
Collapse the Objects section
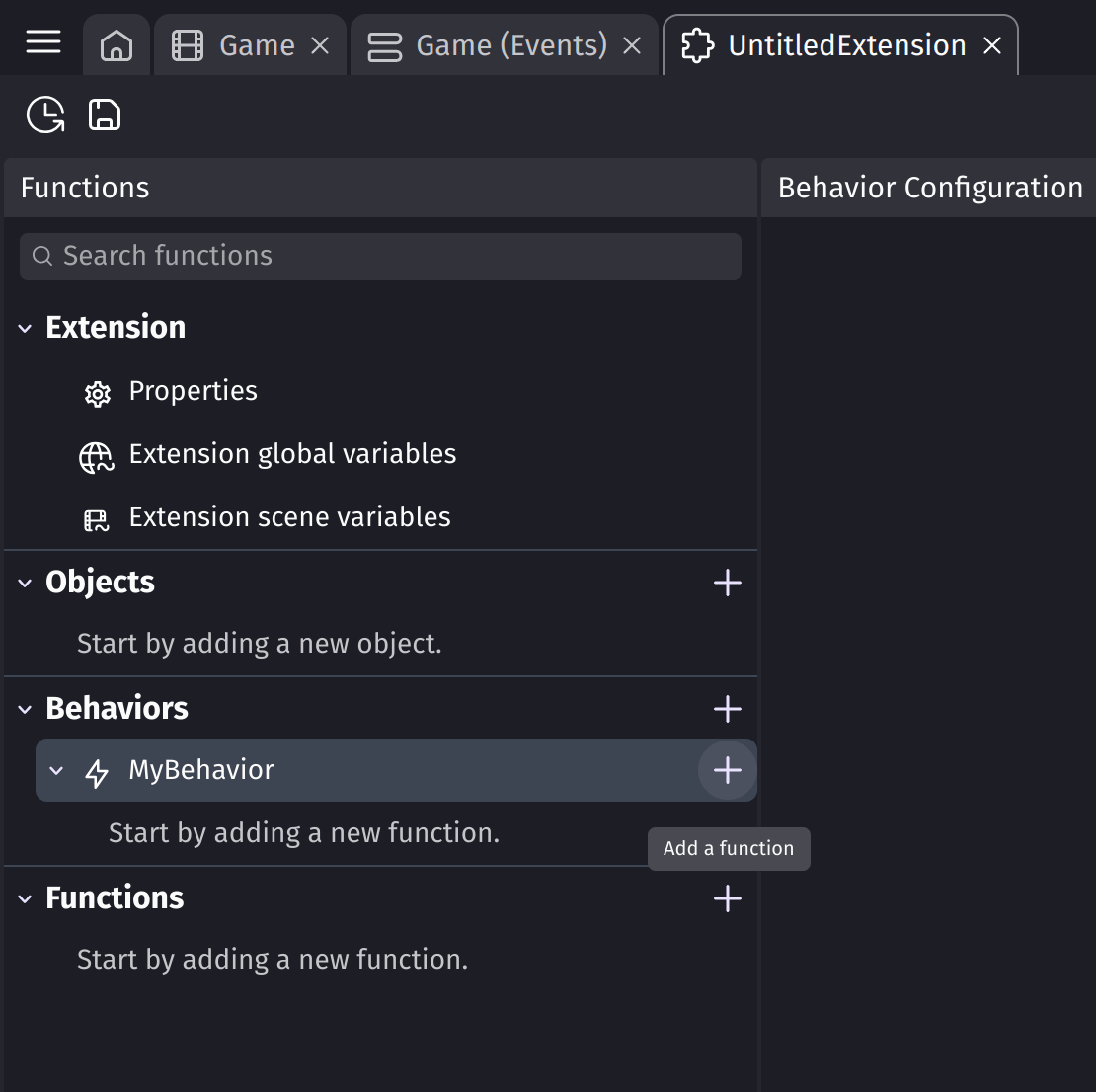point(25,583)
